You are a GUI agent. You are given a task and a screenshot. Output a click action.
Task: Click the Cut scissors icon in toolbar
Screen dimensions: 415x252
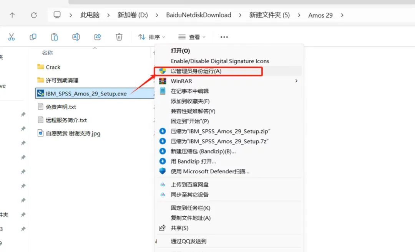12,37
